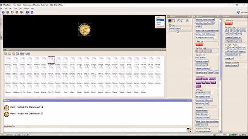Click the globe icon next to Select Map
The width and height of the screenshot is (248, 139).
pyautogui.click(x=239, y=12)
